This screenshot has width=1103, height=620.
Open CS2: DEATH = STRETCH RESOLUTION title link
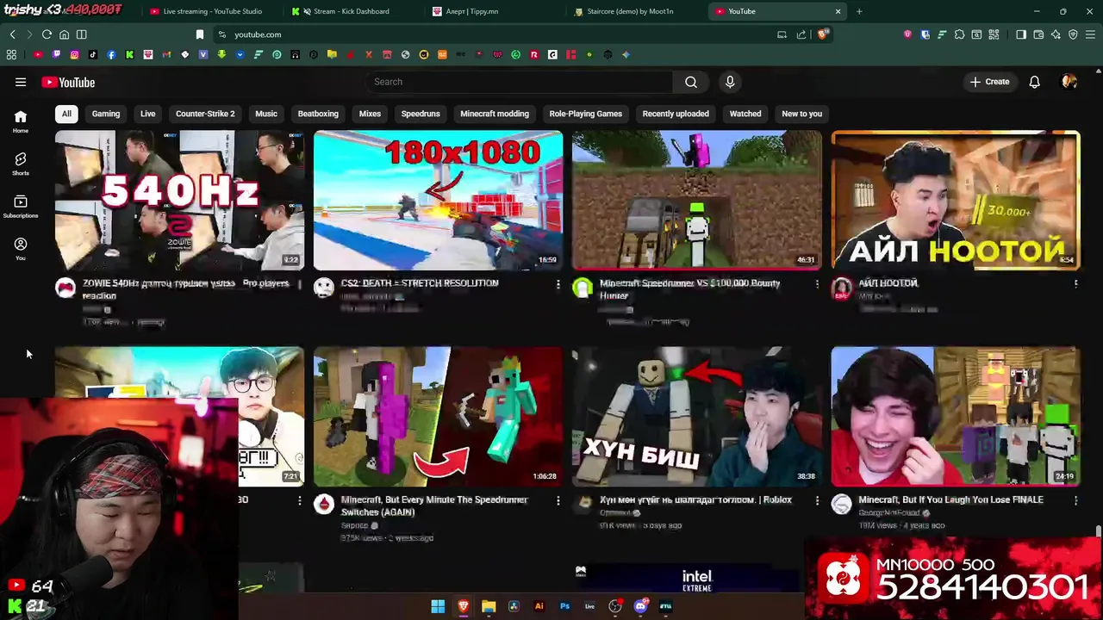pyautogui.click(x=420, y=283)
